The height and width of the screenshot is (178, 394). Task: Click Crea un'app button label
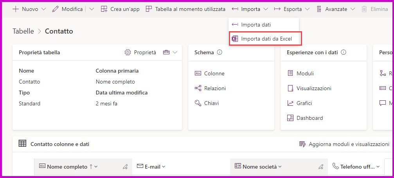(125, 9)
